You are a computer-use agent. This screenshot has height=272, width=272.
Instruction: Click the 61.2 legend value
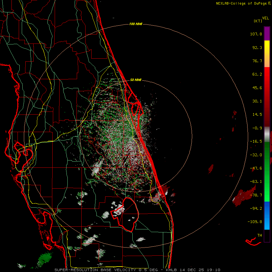[257, 74]
